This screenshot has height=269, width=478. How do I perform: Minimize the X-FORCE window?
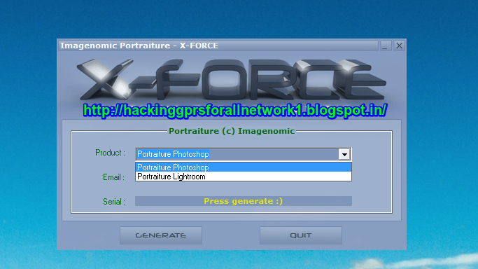385,46
